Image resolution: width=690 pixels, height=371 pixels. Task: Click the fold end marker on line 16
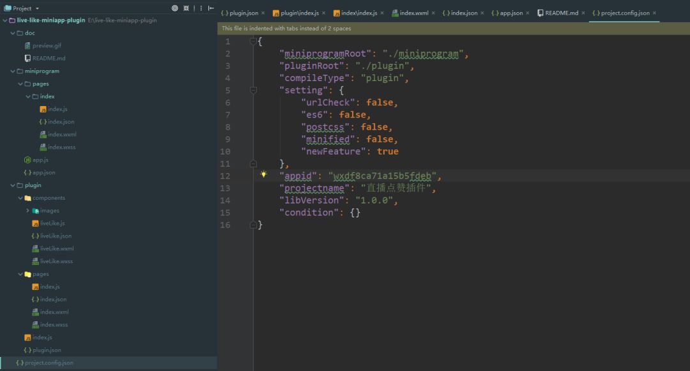click(253, 225)
